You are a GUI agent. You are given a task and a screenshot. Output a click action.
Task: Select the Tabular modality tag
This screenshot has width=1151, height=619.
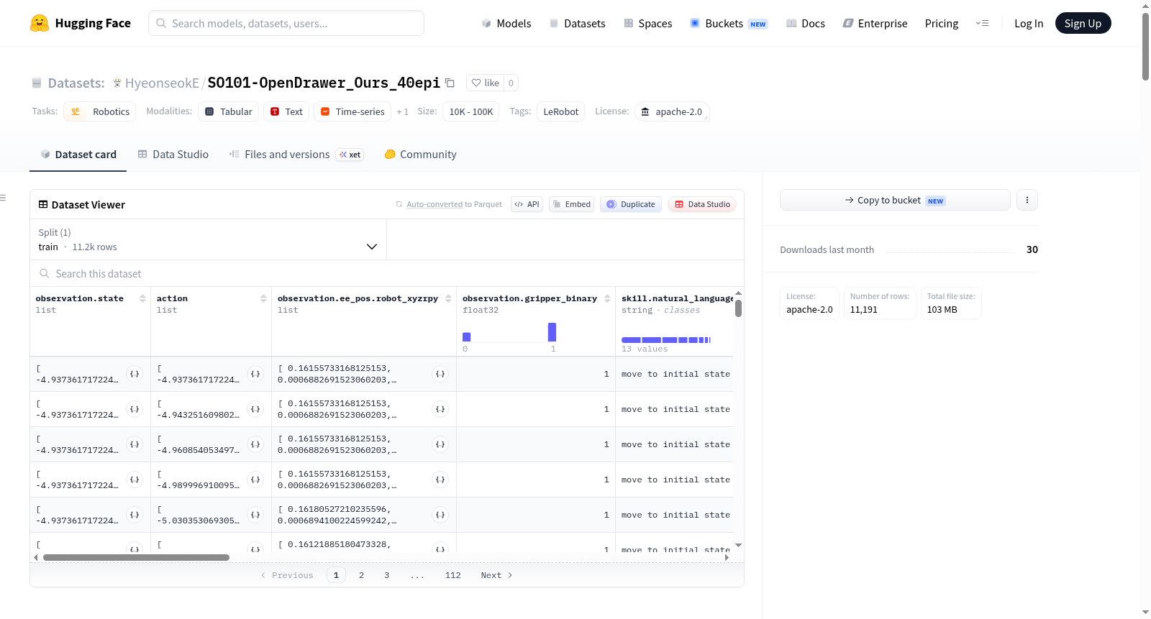pos(228,111)
